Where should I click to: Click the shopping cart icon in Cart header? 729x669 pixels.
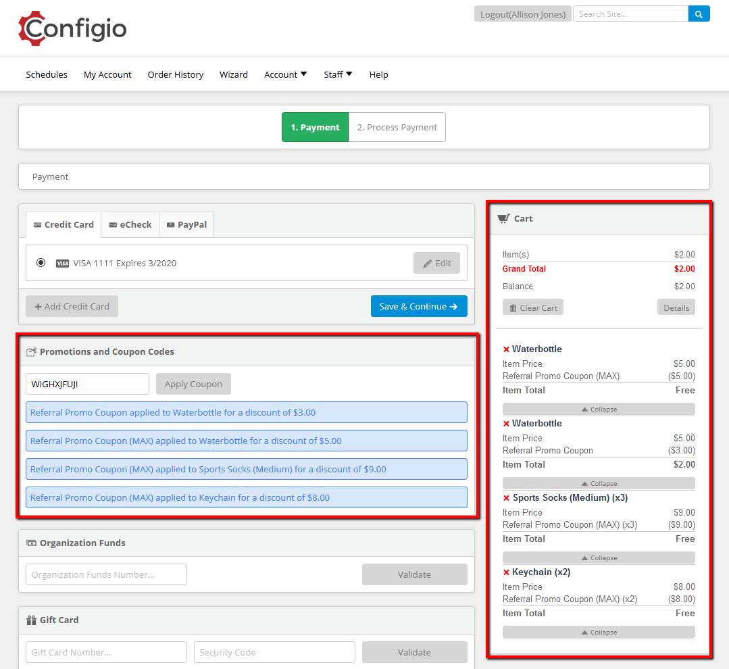(503, 218)
